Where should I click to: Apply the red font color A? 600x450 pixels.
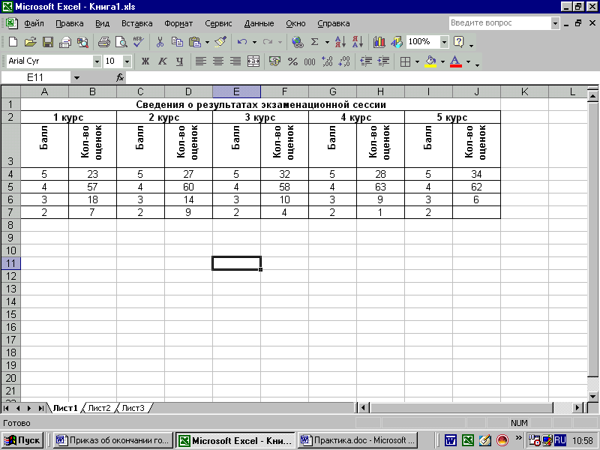coord(455,61)
